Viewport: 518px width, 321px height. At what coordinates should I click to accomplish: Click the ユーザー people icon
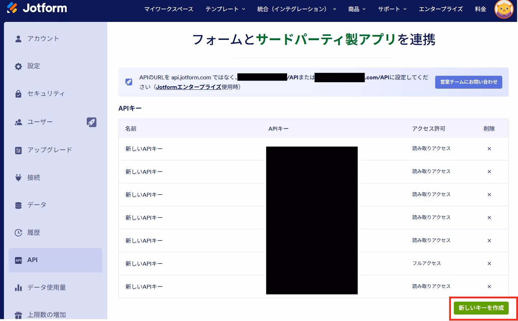pos(18,122)
